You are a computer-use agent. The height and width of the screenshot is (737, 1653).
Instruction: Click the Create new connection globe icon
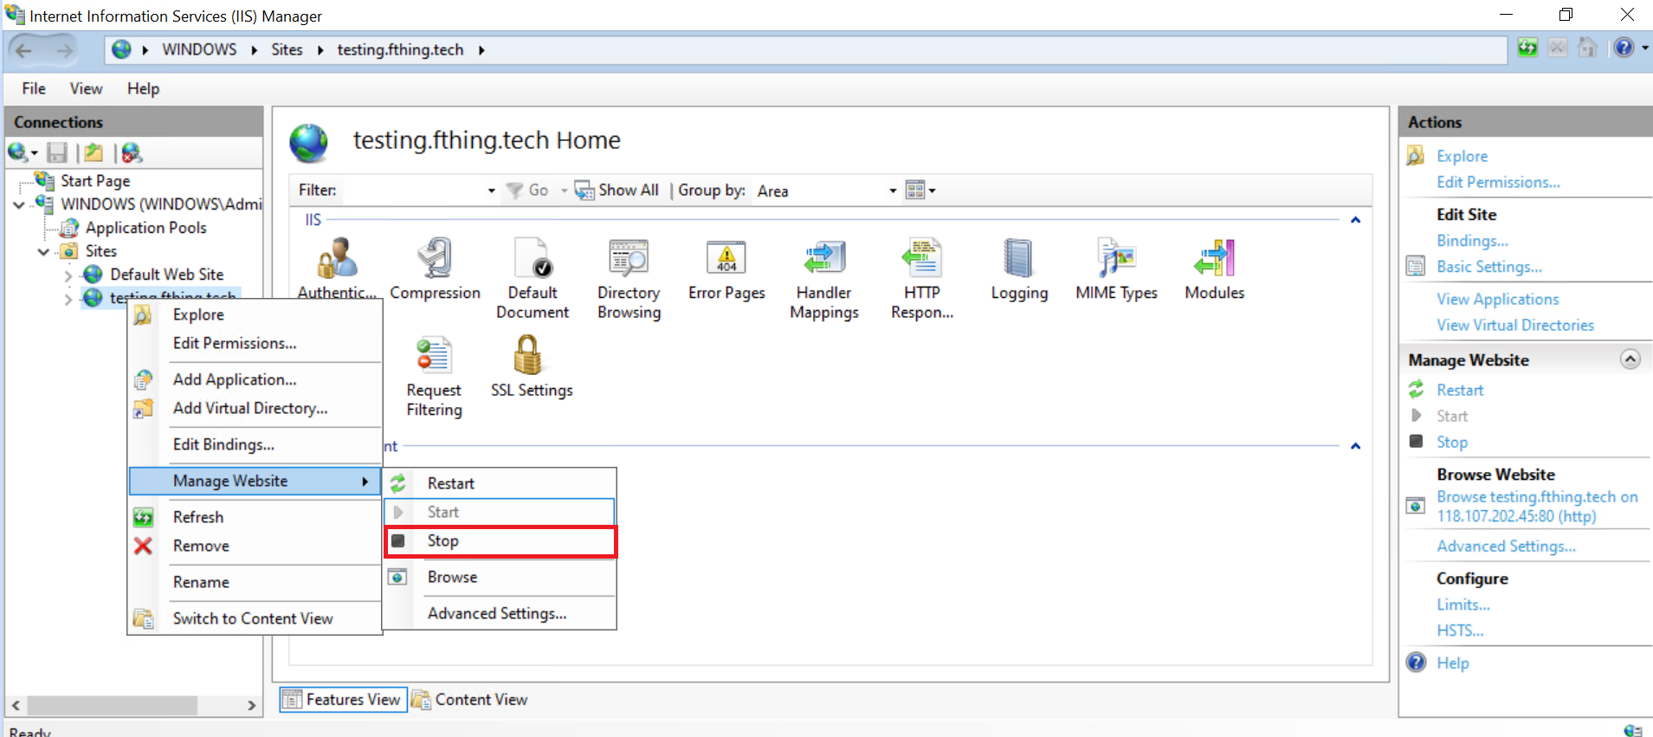click(x=17, y=153)
